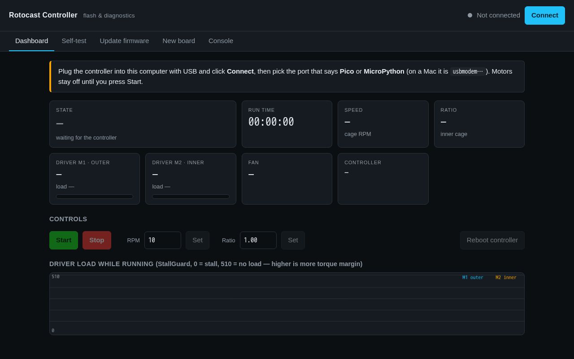Image resolution: width=574 pixels, height=359 pixels.
Task: Click Set next to the RPM field
Action: pyautogui.click(x=197, y=240)
